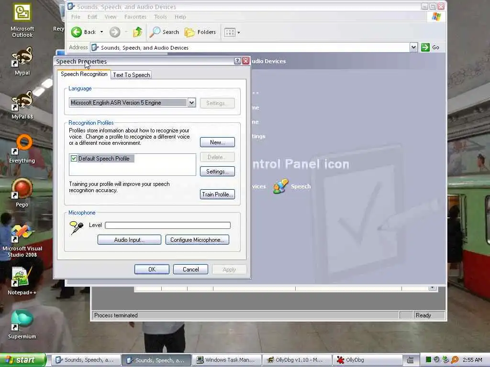Open Microsoft Outlook desktop icon

(x=22, y=20)
